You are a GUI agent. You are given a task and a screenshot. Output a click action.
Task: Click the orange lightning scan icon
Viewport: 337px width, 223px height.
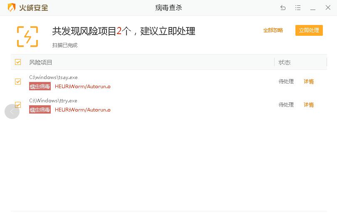(x=27, y=37)
